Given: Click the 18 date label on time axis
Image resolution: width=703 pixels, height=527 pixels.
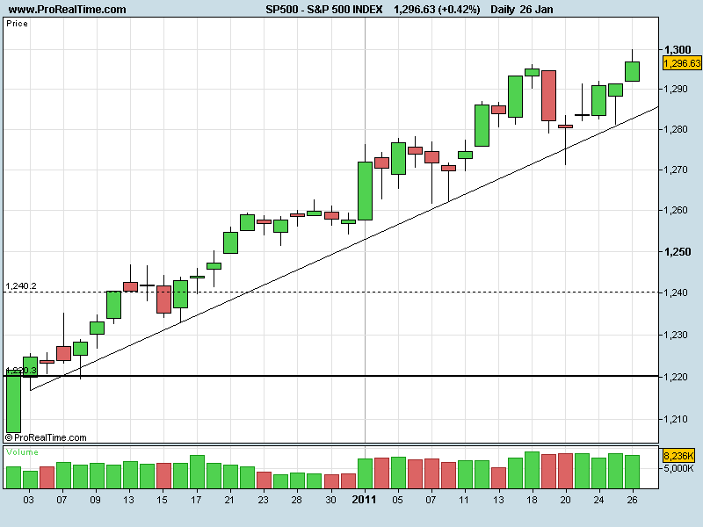Looking at the screenshot, I should point(532,500).
